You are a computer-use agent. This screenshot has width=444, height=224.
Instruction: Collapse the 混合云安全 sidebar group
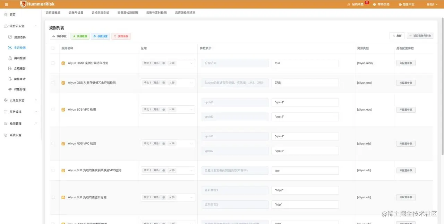pyautogui.click(x=36, y=26)
